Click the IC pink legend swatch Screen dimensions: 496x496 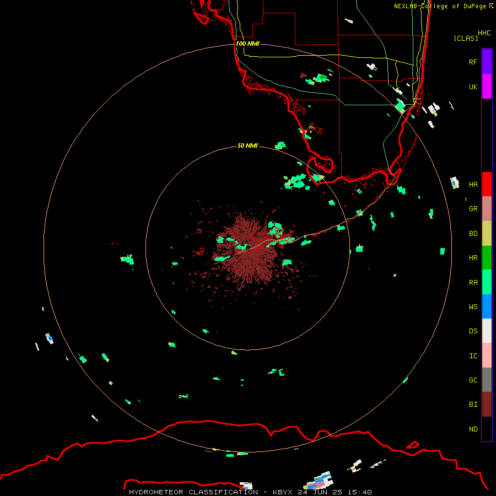487,355
